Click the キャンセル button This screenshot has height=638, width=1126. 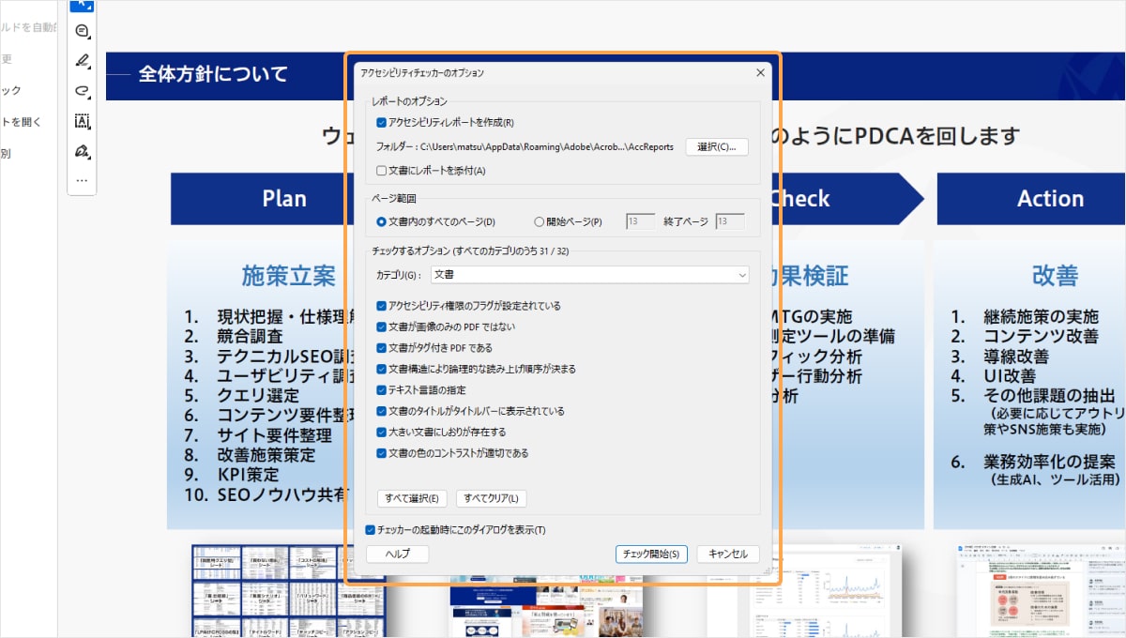pyautogui.click(x=728, y=554)
